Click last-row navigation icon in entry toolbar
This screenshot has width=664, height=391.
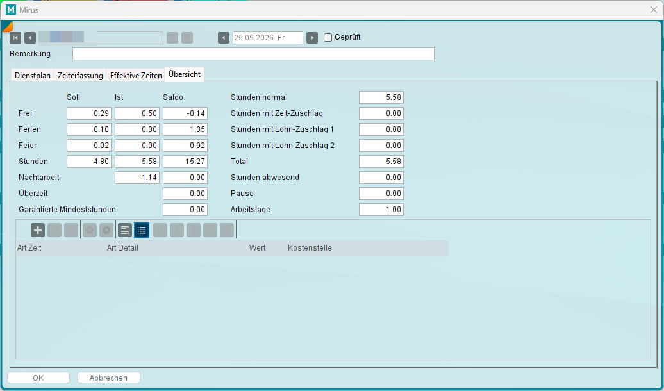tap(227, 230)
